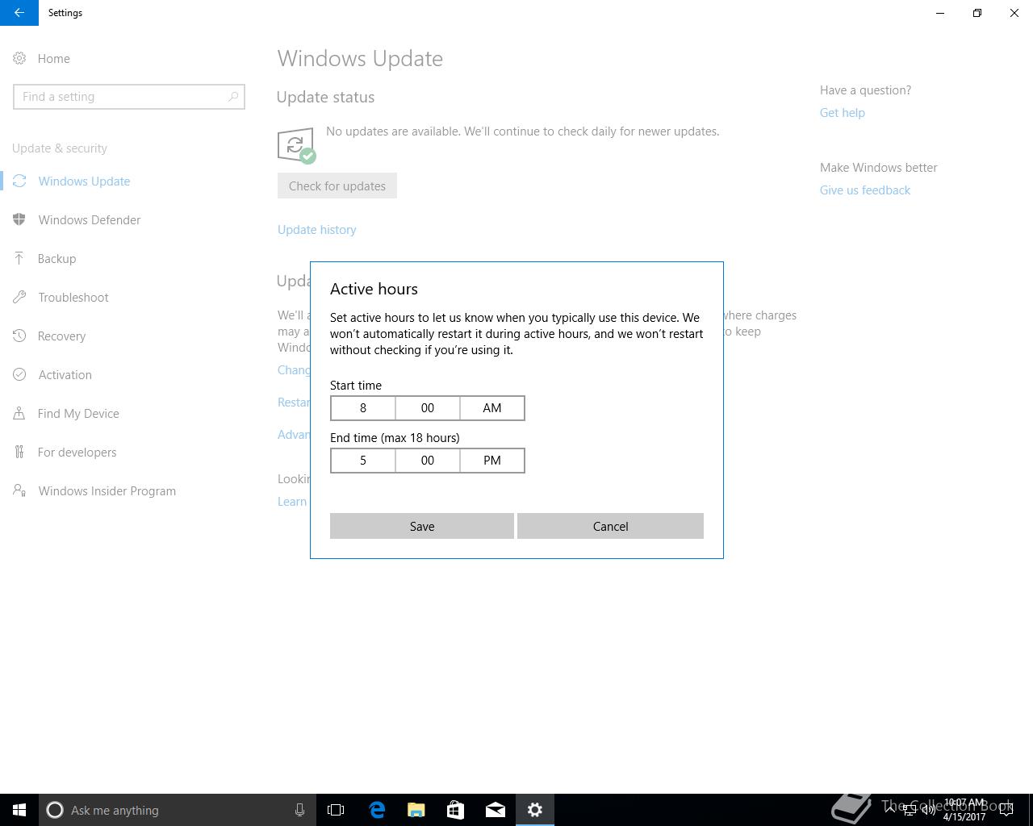The width and height of the screenshot is (1033, 826).
Task: Open the Windows Start button
Action: tap(19, 810)
